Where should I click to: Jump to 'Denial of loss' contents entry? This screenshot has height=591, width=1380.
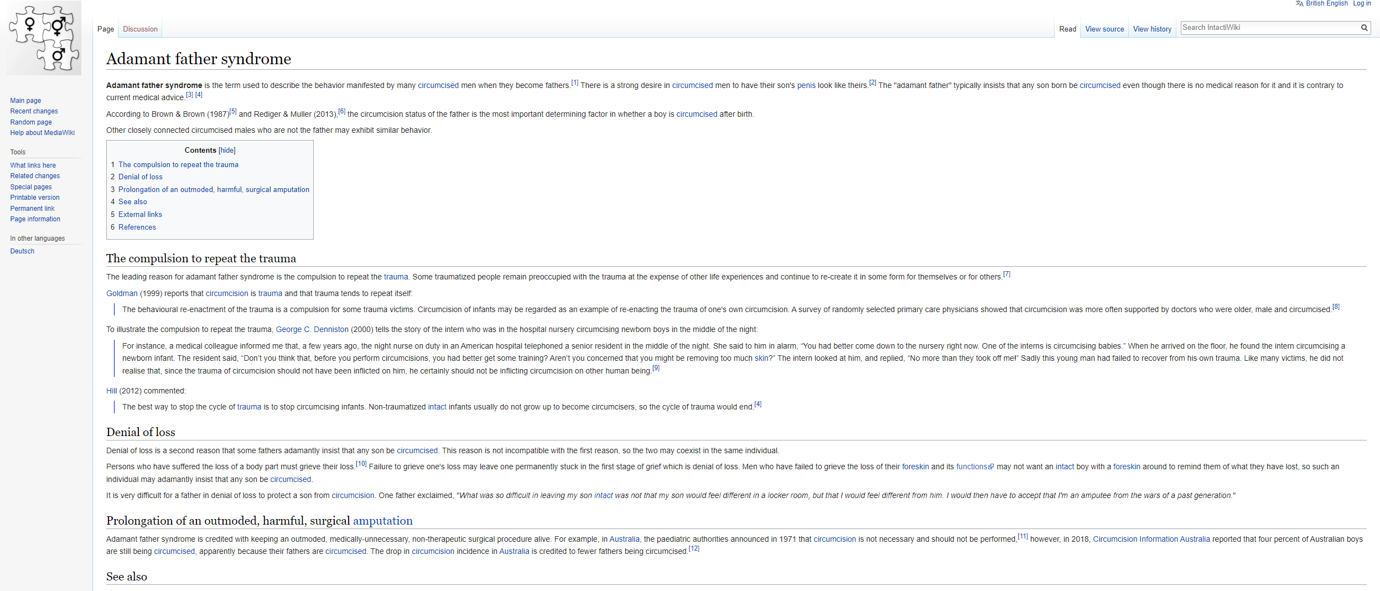(x=141, y=177)
